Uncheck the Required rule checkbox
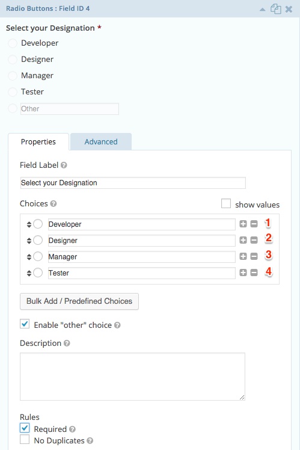 pos(25,428)
